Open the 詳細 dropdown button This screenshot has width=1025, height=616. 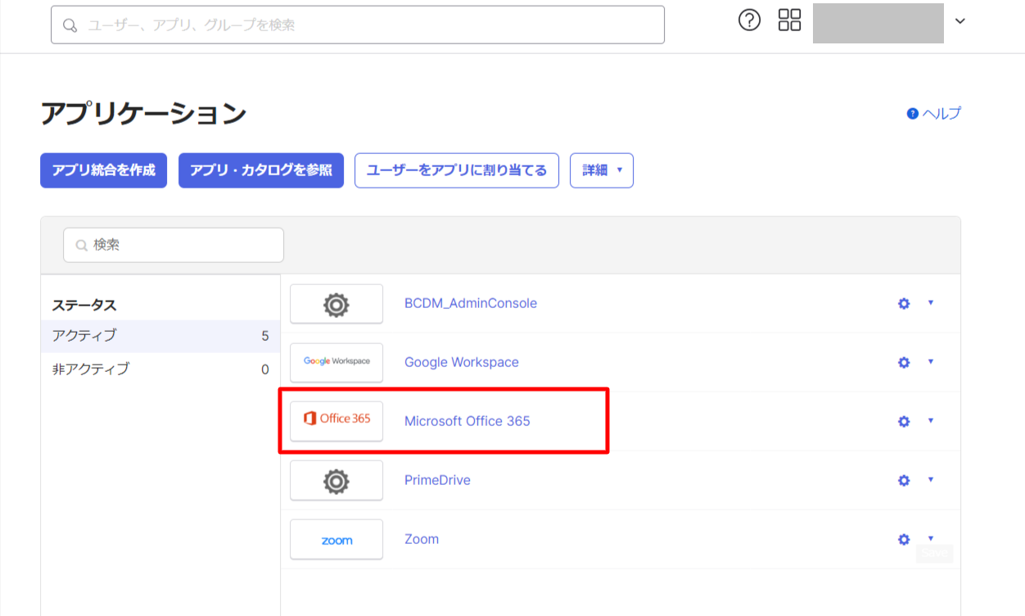pos(601,170)
